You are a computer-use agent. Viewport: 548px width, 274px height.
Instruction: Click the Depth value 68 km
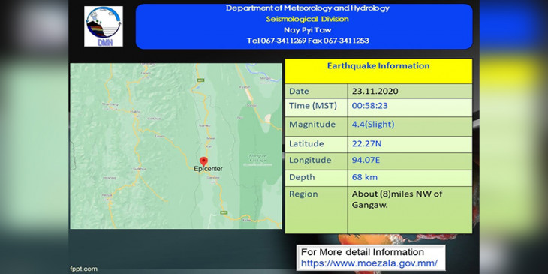pos(365,177)
